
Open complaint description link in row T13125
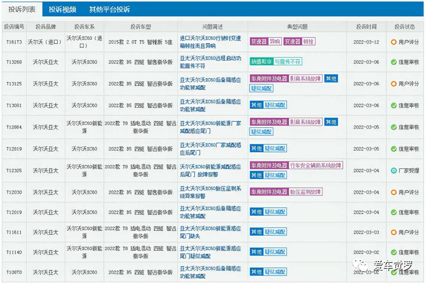[x=210, y=84]
